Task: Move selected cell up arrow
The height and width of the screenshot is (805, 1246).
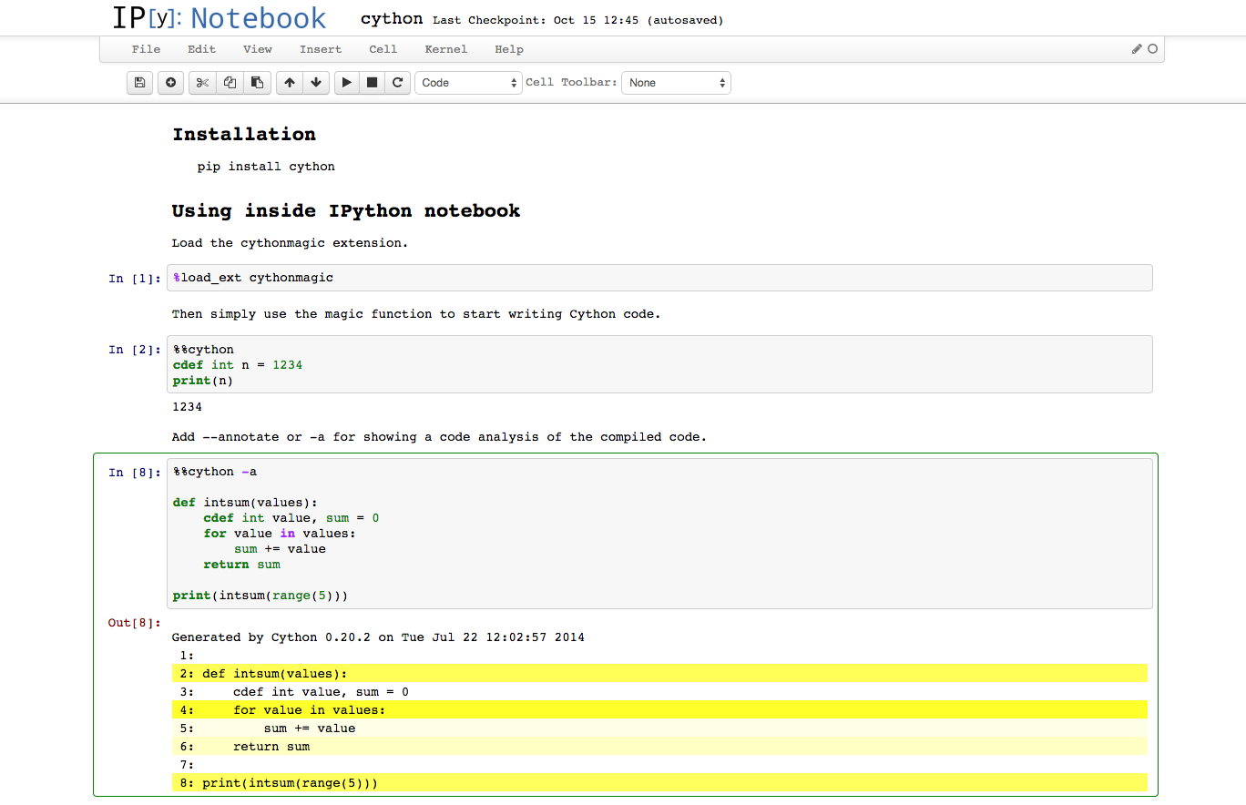Action: click(289, 83)
